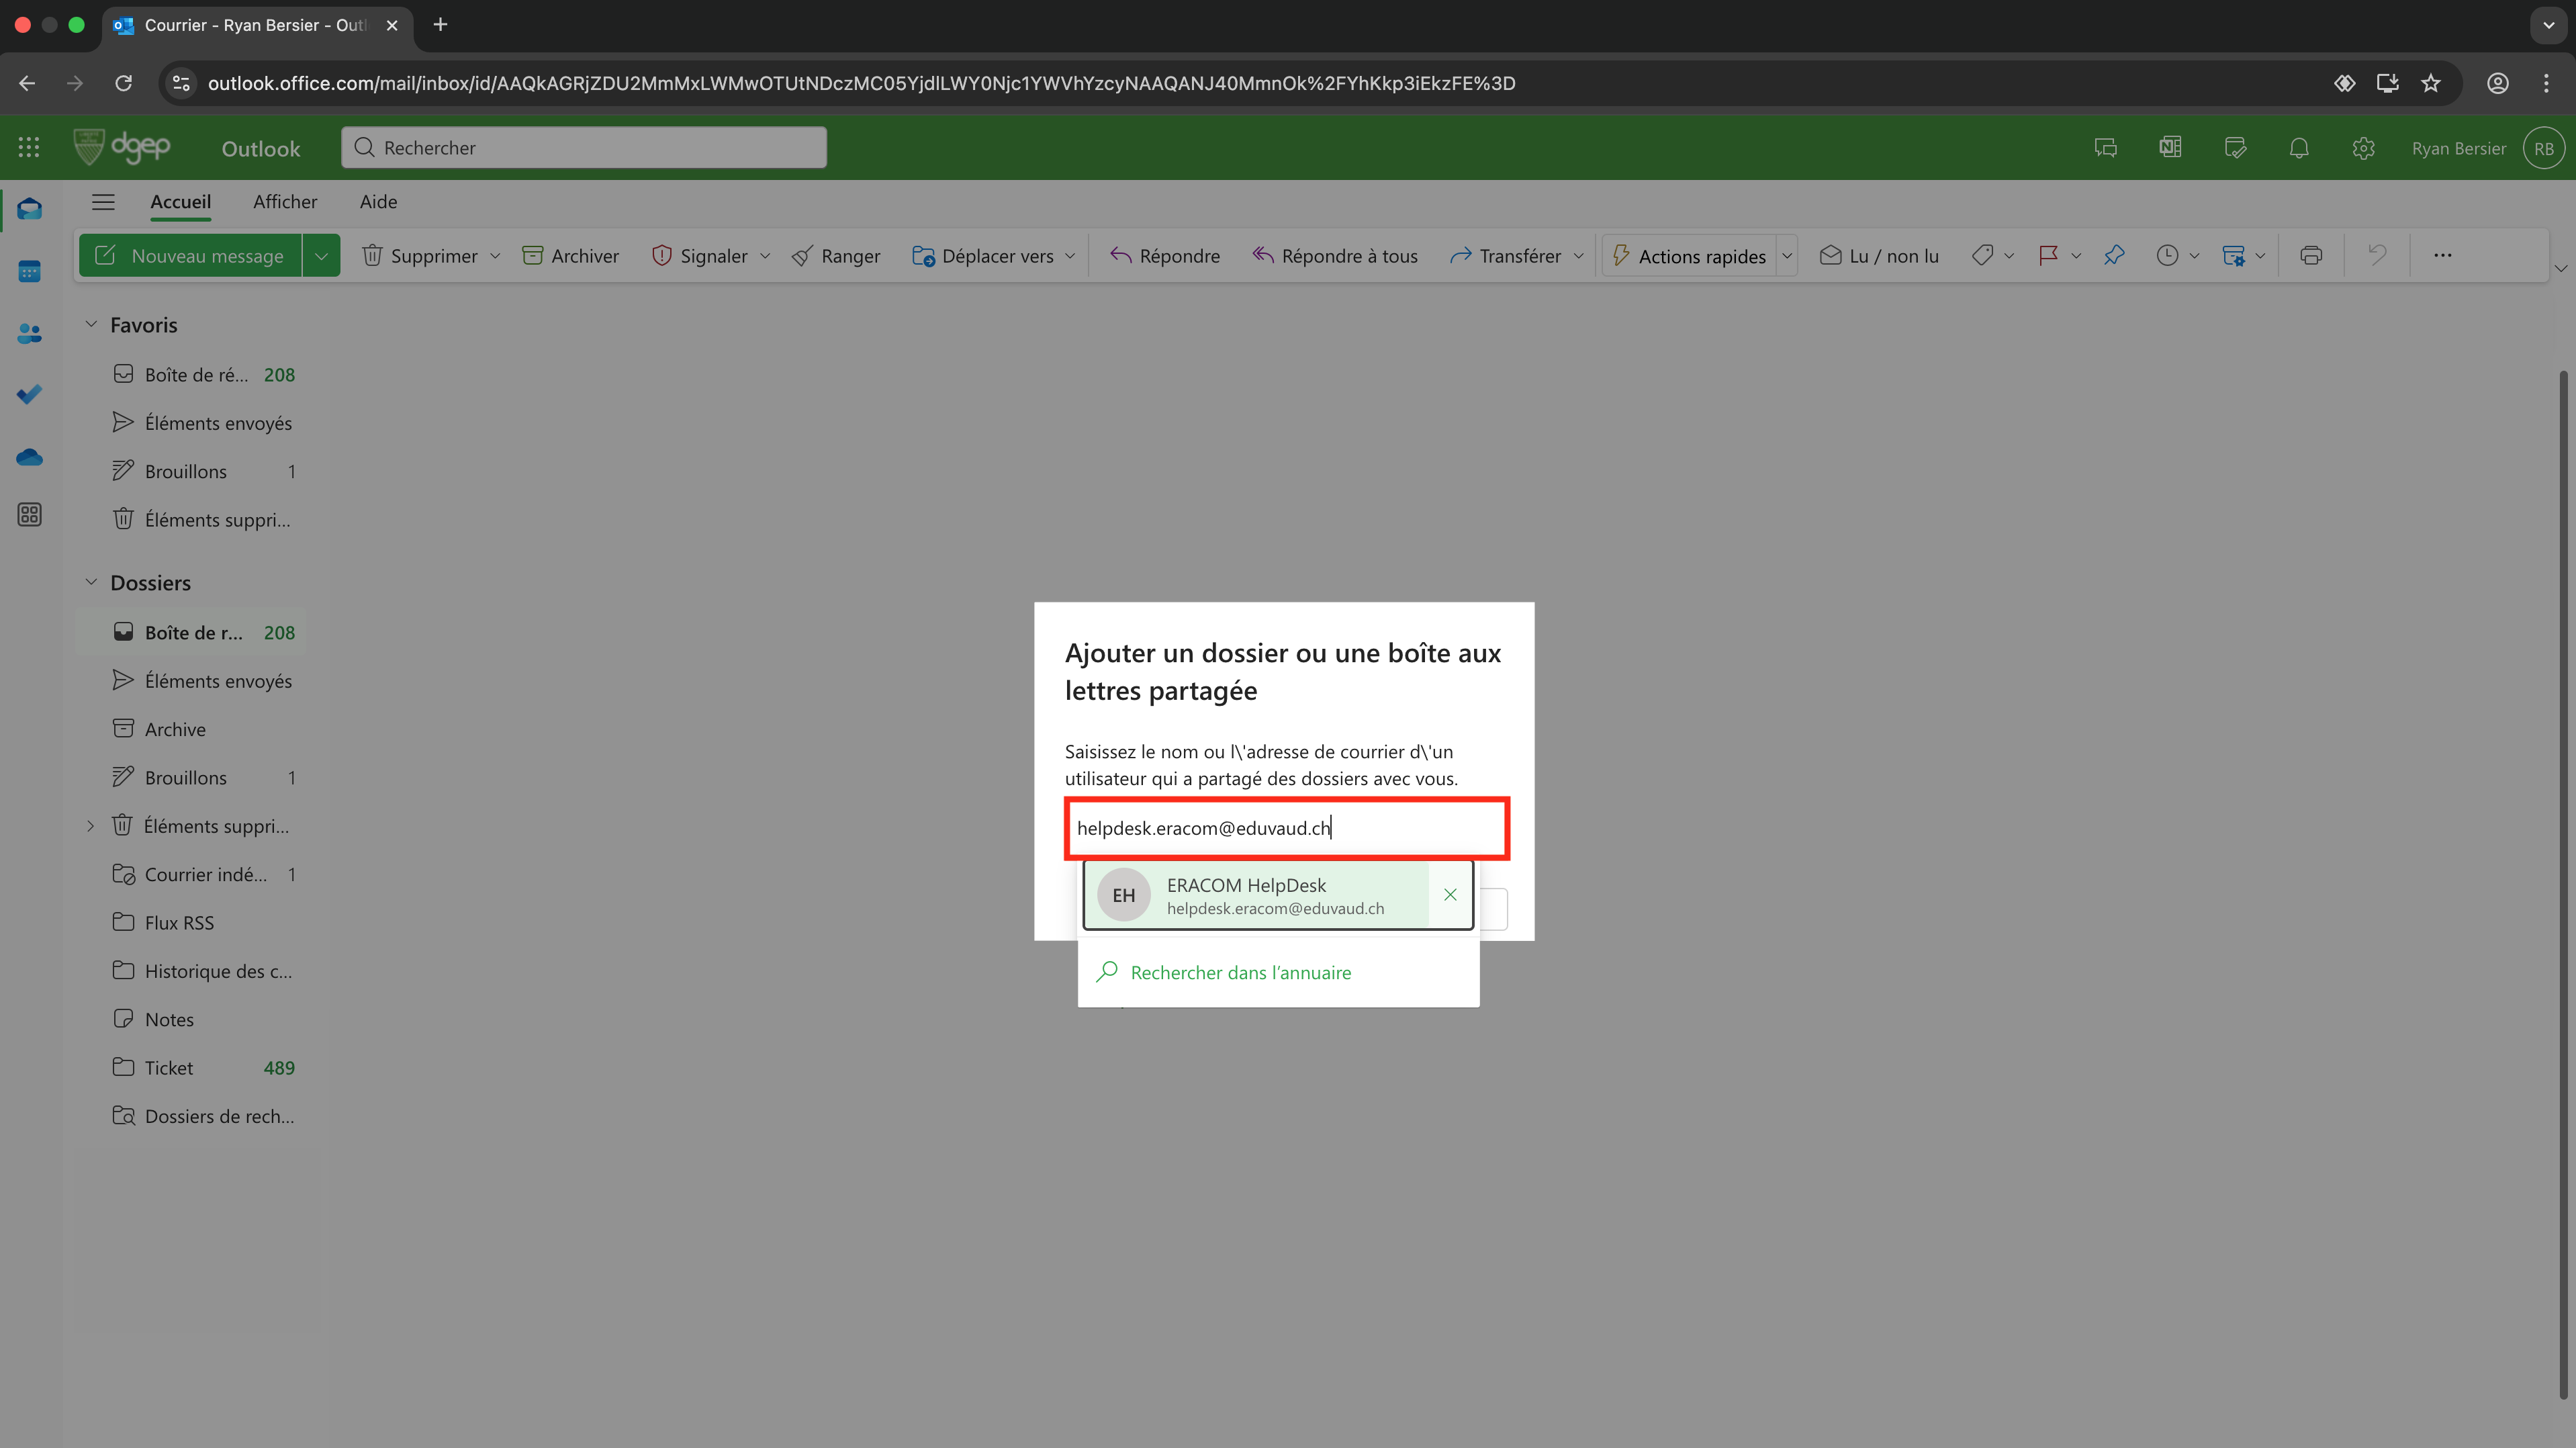Image resolution: width=2576 pixels, height=1448 pixels.
Task: Click the page's vertical scrollbar
Action: point(2564,884)
